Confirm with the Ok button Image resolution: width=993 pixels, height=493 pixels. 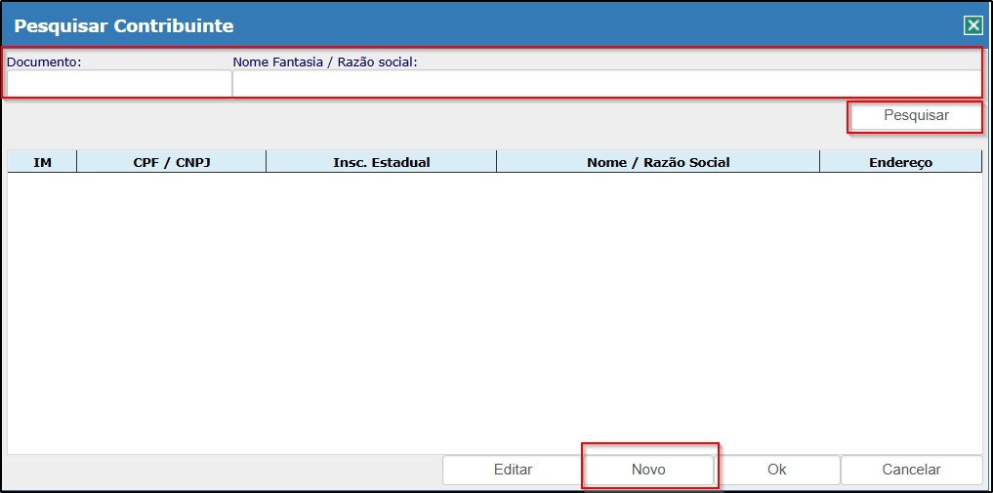[776, 470]
